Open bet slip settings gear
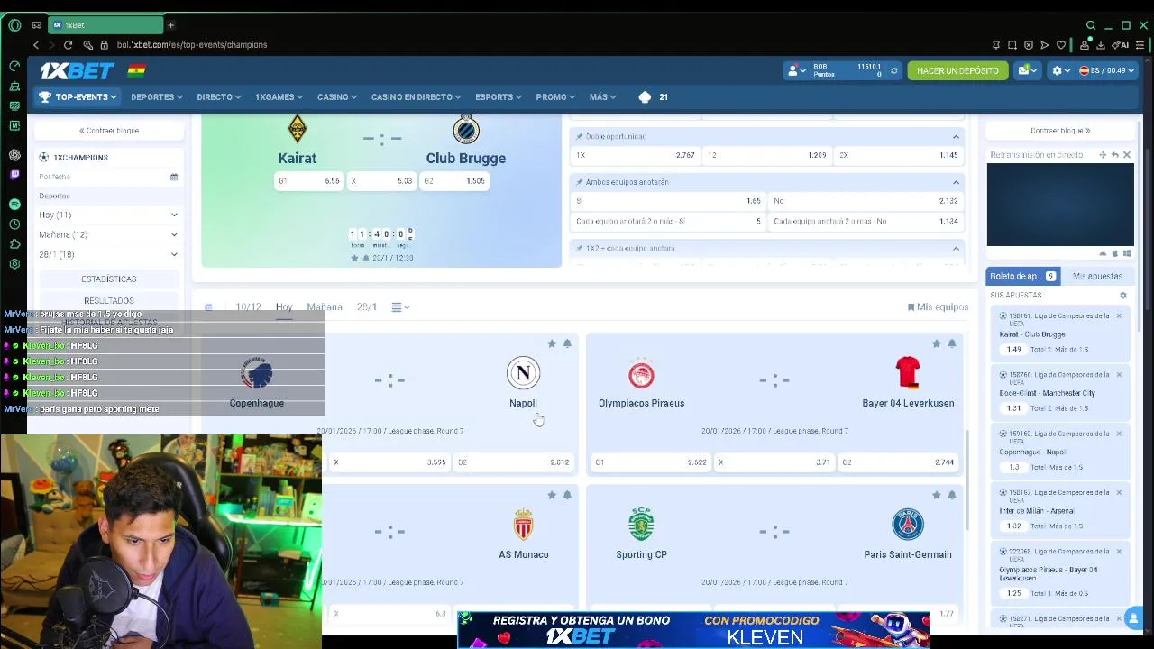This screenshot has width=1154, height=649. 1123,296
